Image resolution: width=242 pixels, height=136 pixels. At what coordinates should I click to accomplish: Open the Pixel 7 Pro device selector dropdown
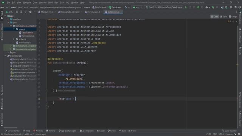(x=164, y=7)
